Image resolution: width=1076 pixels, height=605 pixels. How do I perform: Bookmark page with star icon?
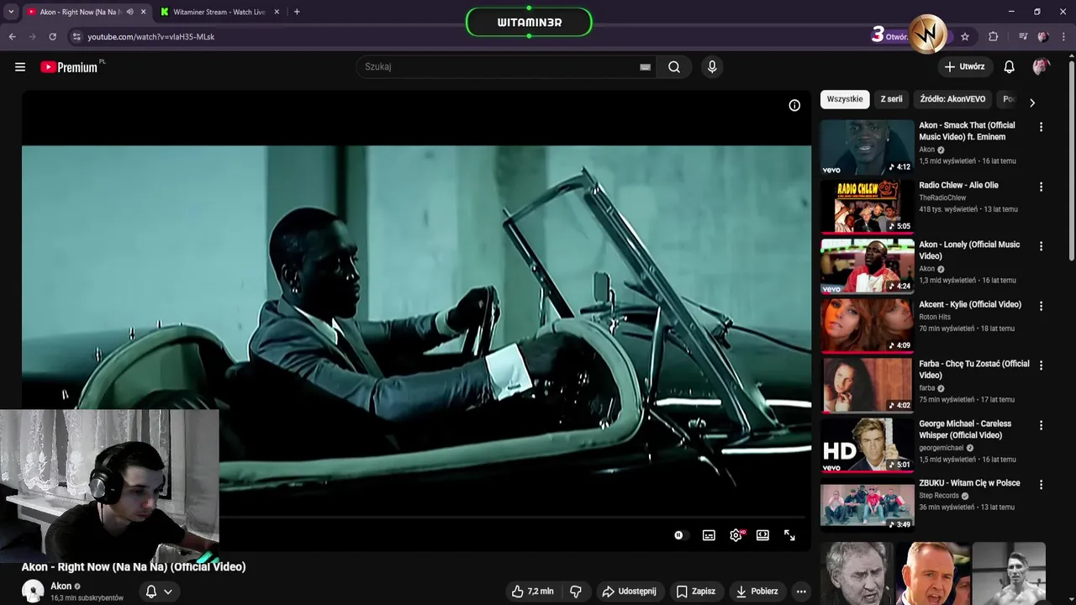965,37
